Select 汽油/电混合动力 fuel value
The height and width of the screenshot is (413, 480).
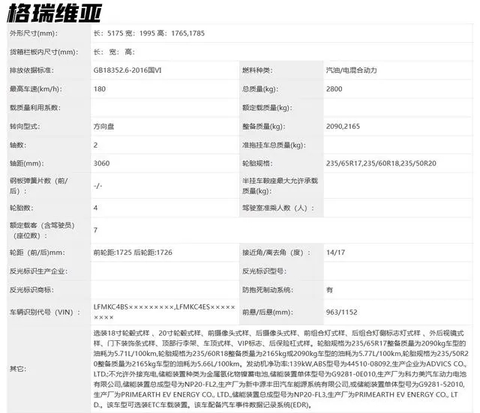pyautogui.click(x=352, y=70)
